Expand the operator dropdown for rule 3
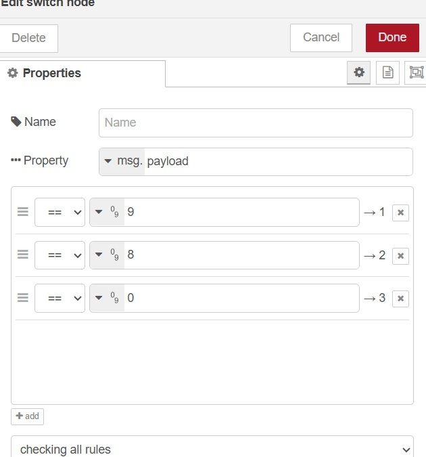The height and width of the screenshot is (457, 426). coord(60,298)
